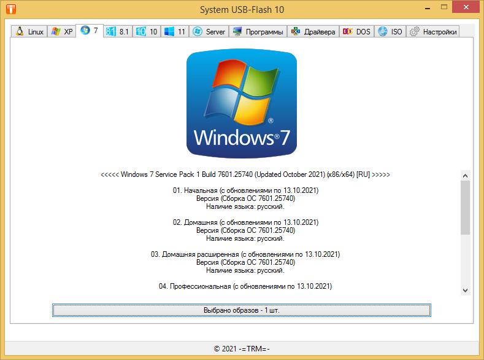Click the DOS tab icon
484x360 pixels.
(348, 31)
